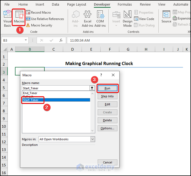The width and height of the screenshot is (191, 176).
Task: Open Insert Function dialog
Action: [x=61, y=40]
